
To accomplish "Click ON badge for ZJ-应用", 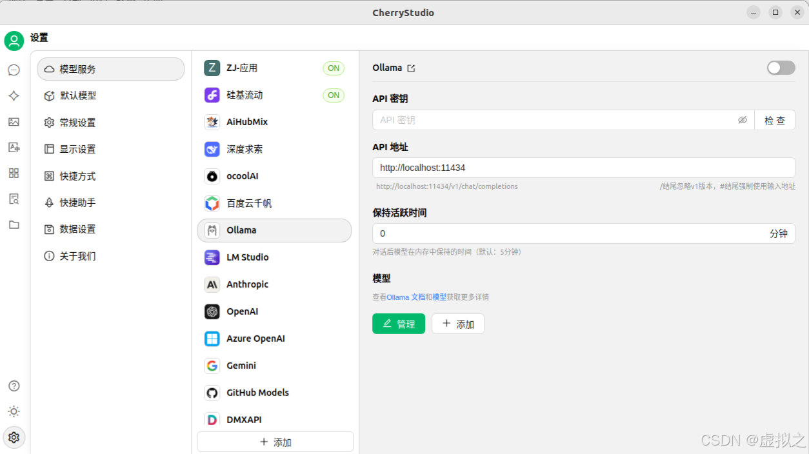I will (x=334, y=68).
